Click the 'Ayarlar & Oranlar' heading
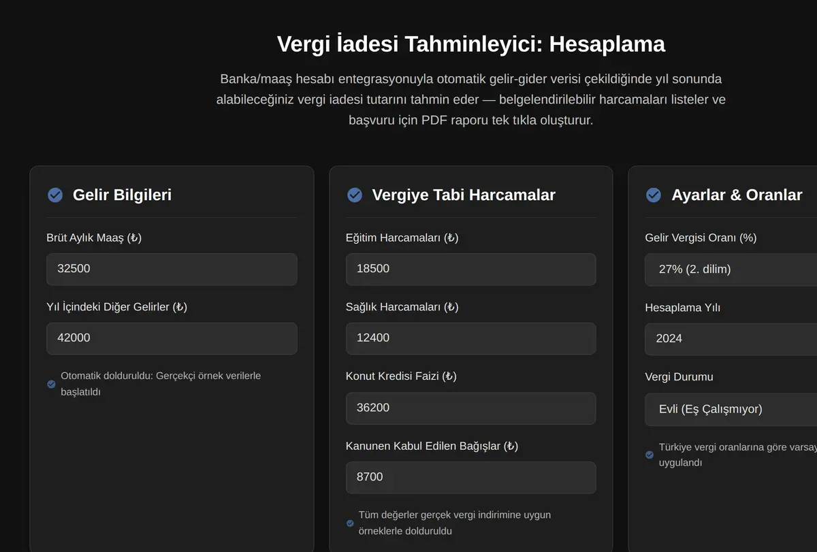 tap(737, 195)
